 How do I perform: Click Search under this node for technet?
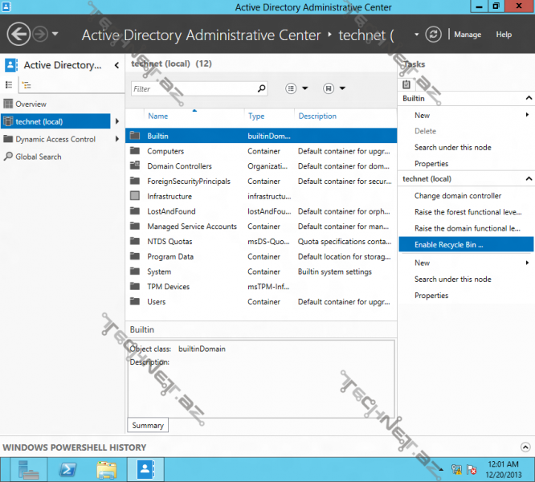[x=453, y=279]
